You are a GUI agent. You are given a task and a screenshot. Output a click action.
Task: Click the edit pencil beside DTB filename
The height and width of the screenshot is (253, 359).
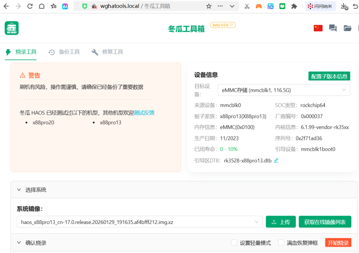(x=276, y=160)
